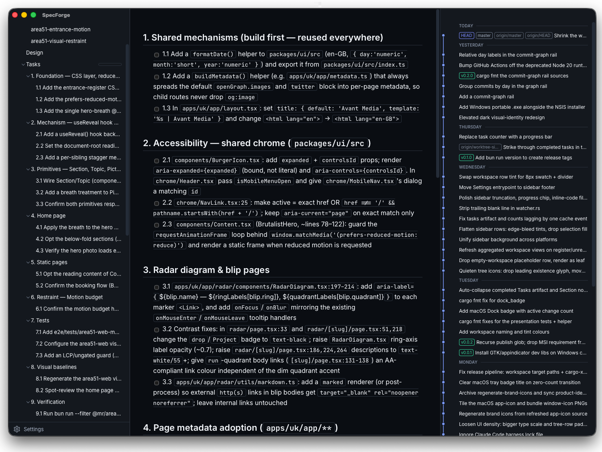Click Settings label in sidebar footer
The height and width of the screenshot is (452, 602).
coord(34,429)
